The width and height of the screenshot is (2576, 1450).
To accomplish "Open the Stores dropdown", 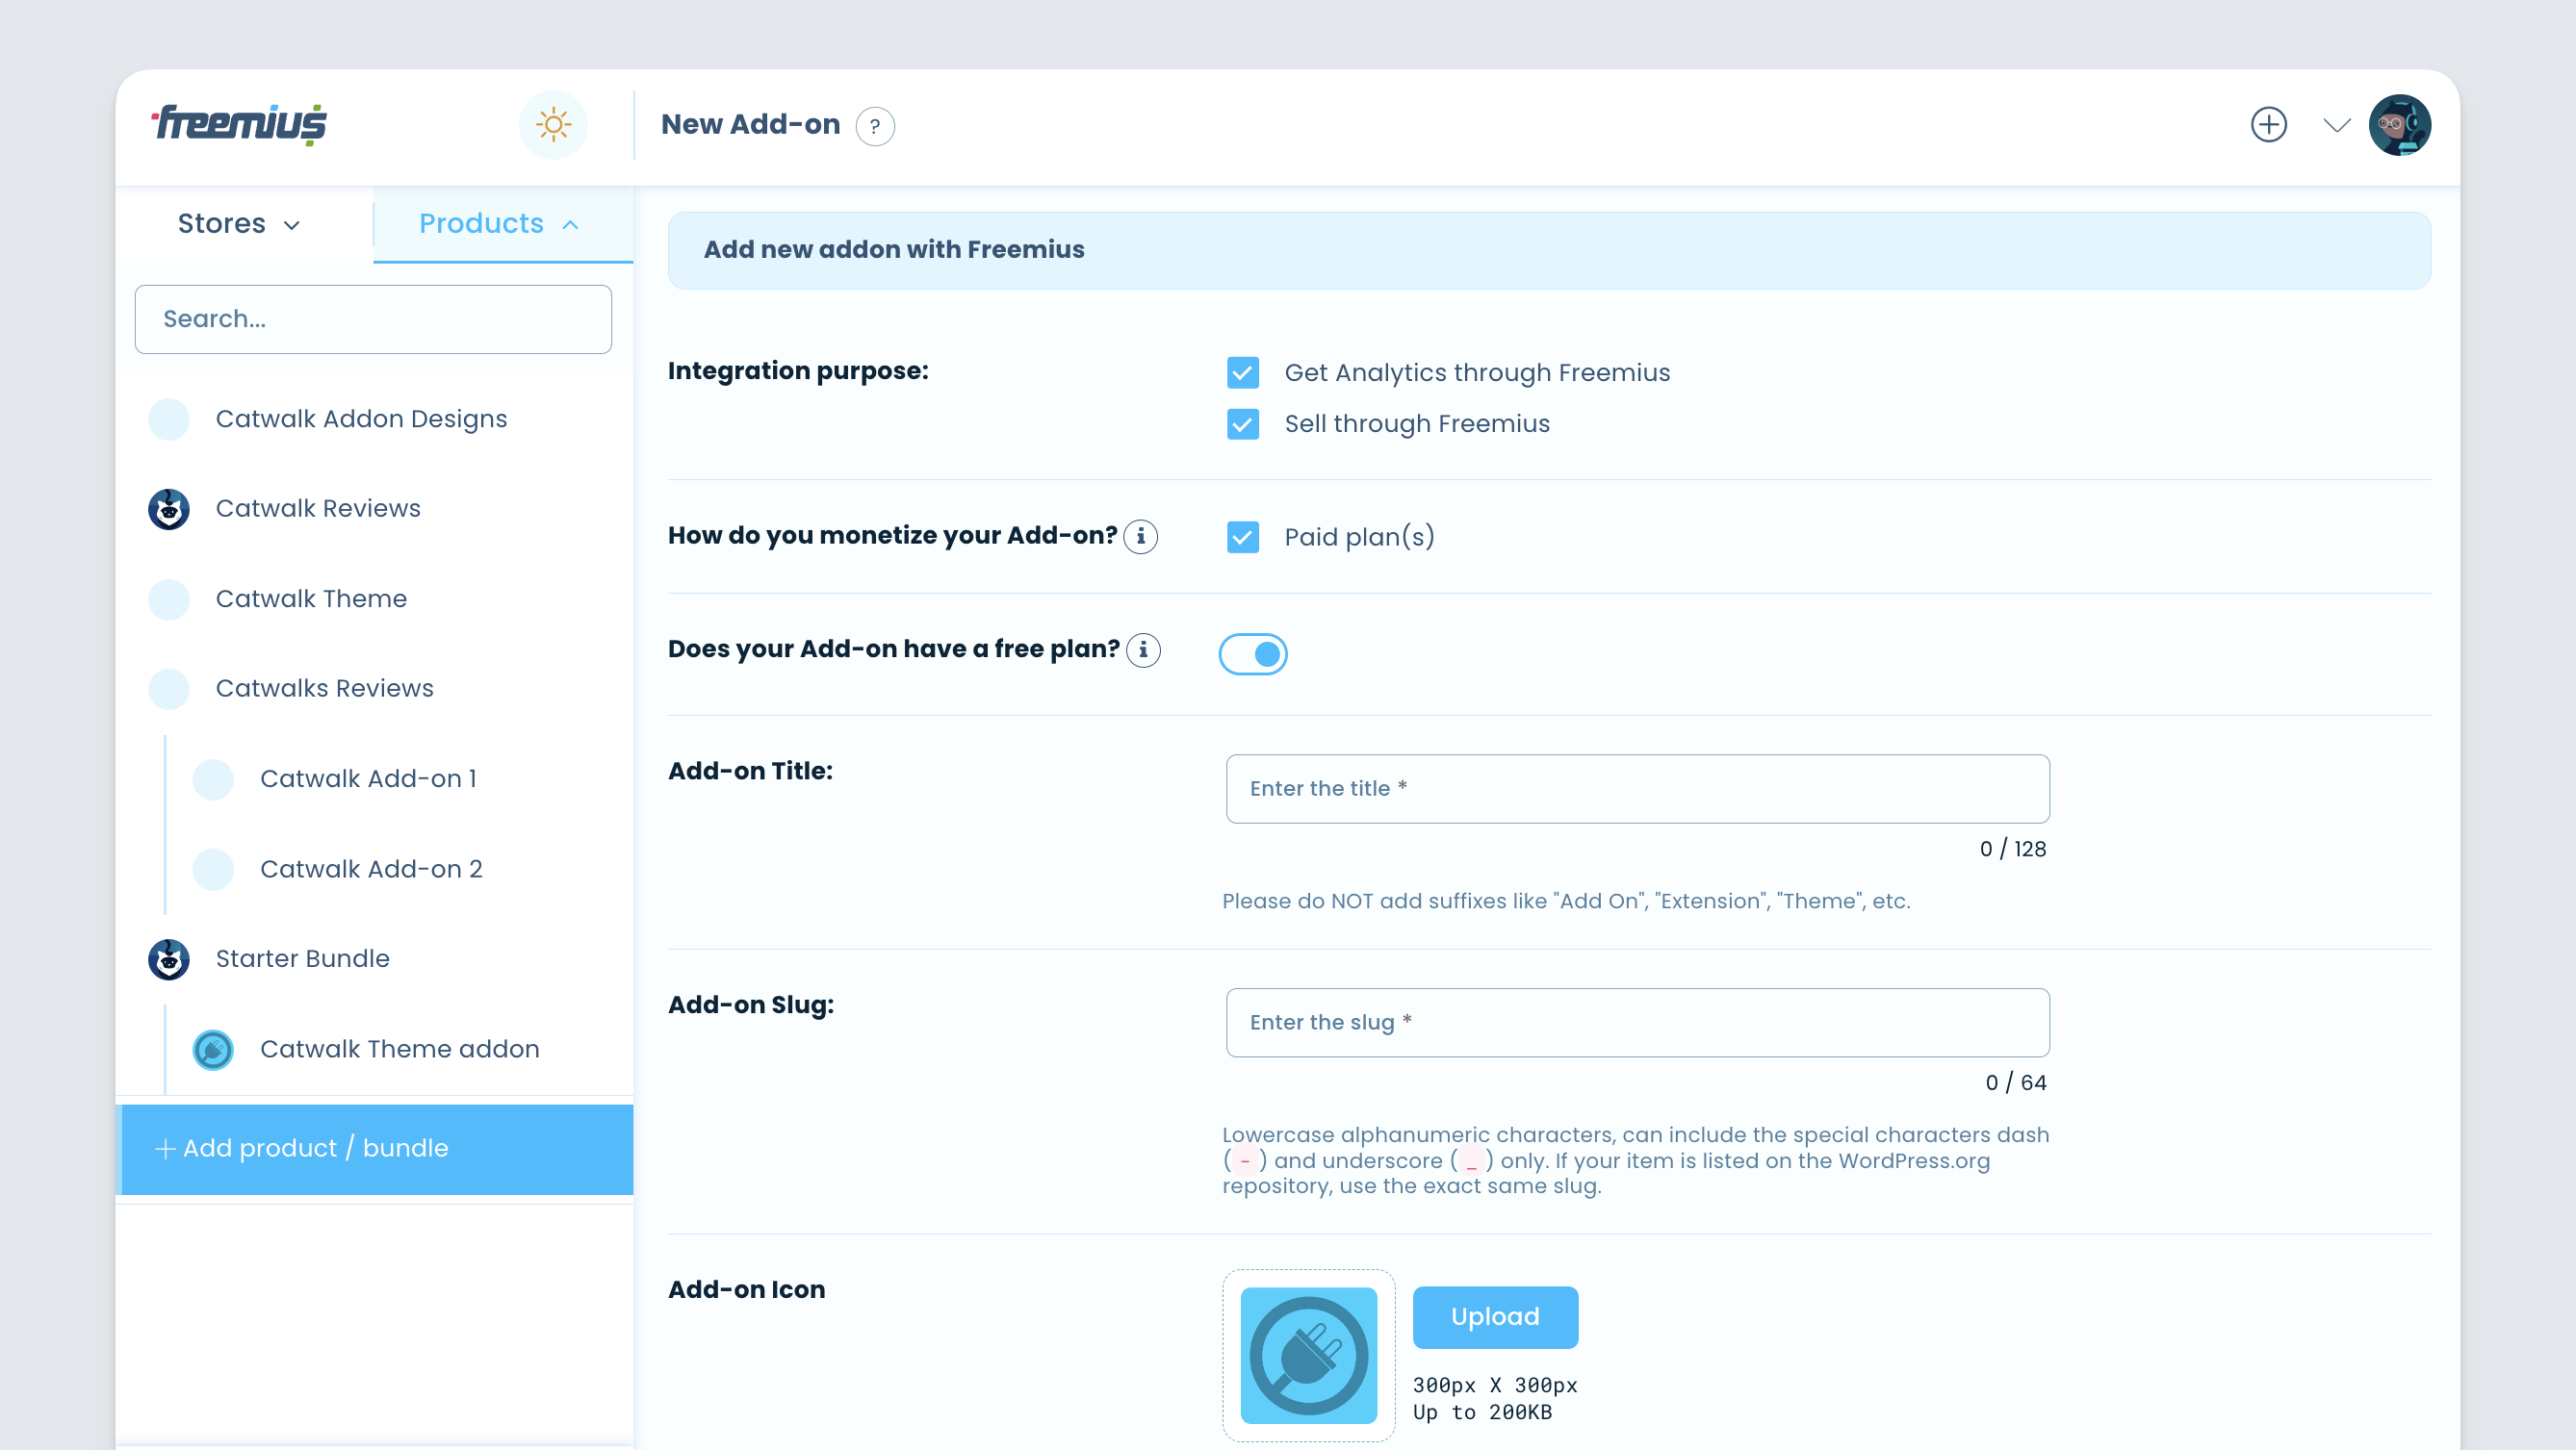I will 239,224.
